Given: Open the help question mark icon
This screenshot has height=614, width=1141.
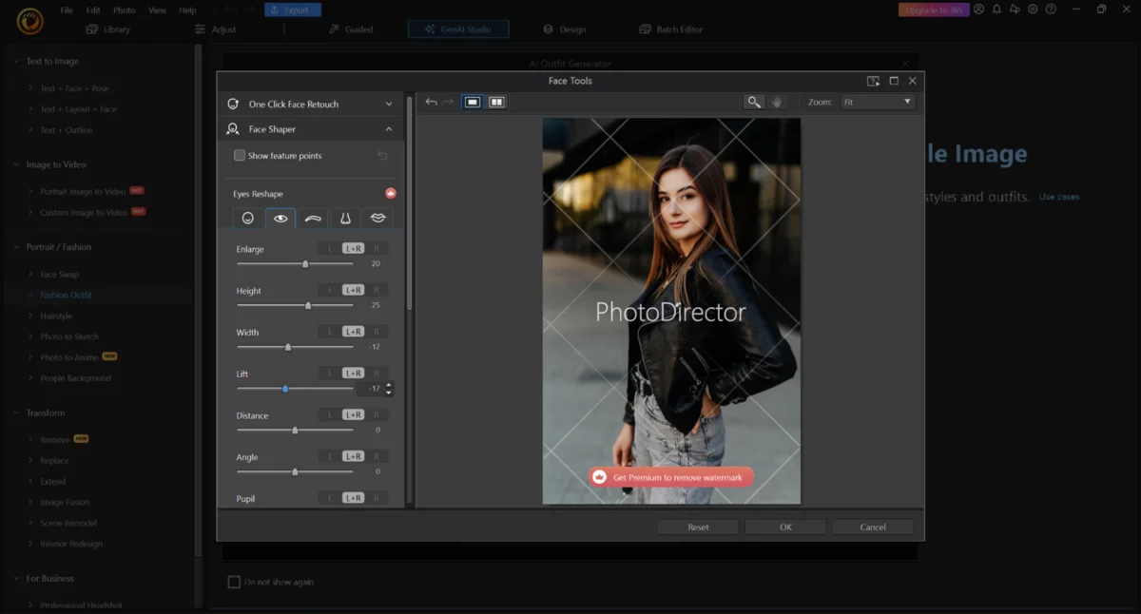Looking at the screenshot, I should (1051, 10).
